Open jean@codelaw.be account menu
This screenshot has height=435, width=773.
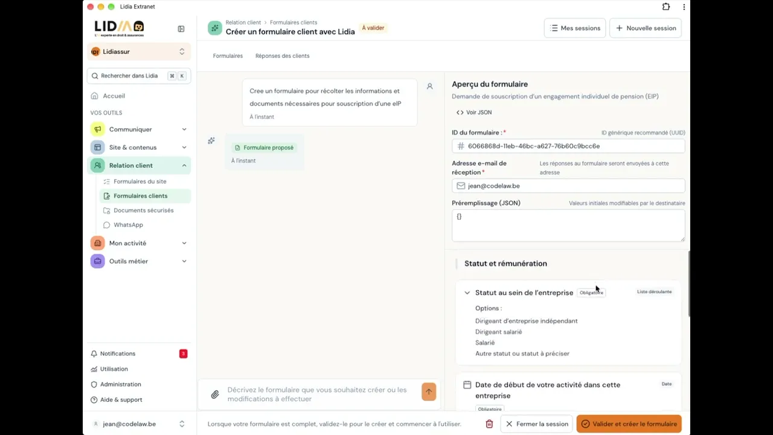click(x=139, y=424)
